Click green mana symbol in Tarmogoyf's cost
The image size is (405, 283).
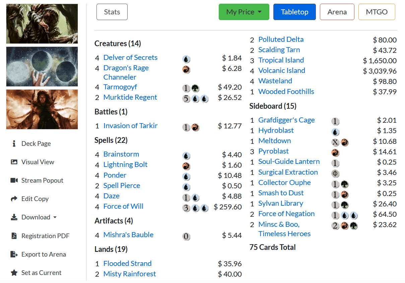195,88
